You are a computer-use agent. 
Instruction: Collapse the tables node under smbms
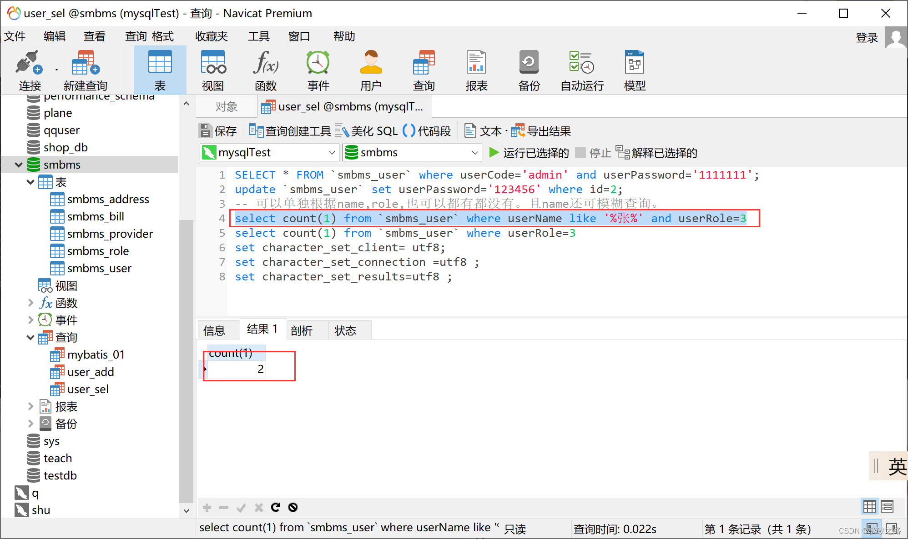(30, 182)
